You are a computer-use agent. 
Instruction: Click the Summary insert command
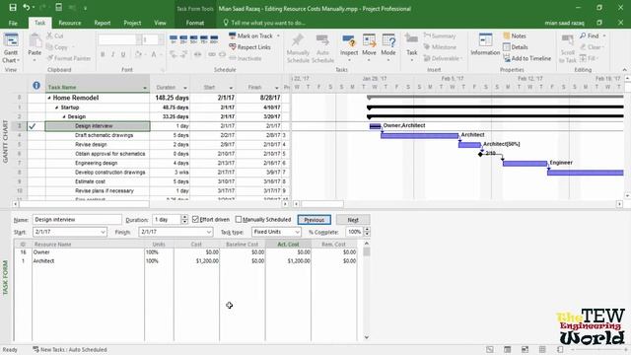click(440, 35)
